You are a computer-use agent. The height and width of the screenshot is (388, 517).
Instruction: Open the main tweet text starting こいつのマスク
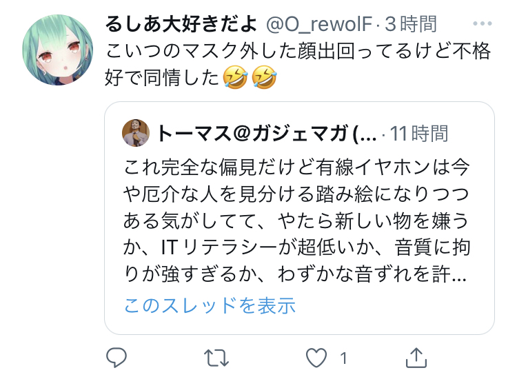[298, 64]
